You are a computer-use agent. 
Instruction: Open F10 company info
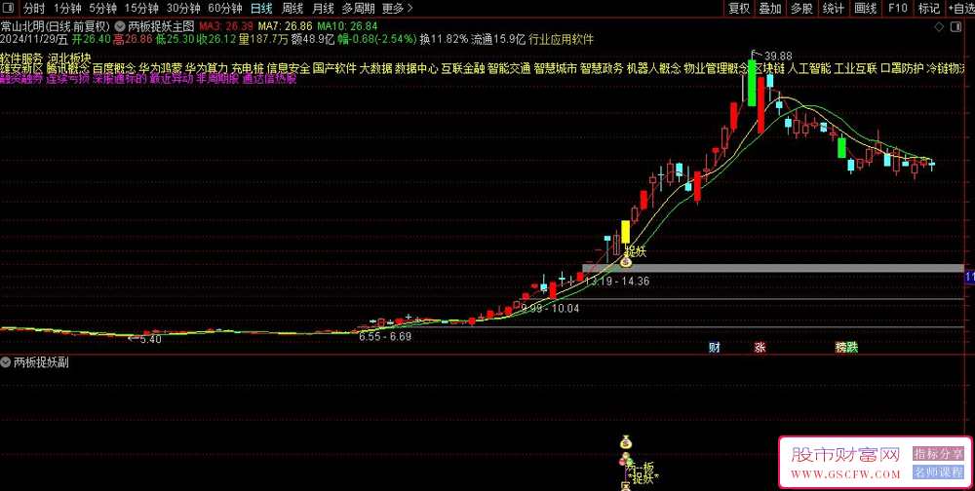(x=898, y=9)
